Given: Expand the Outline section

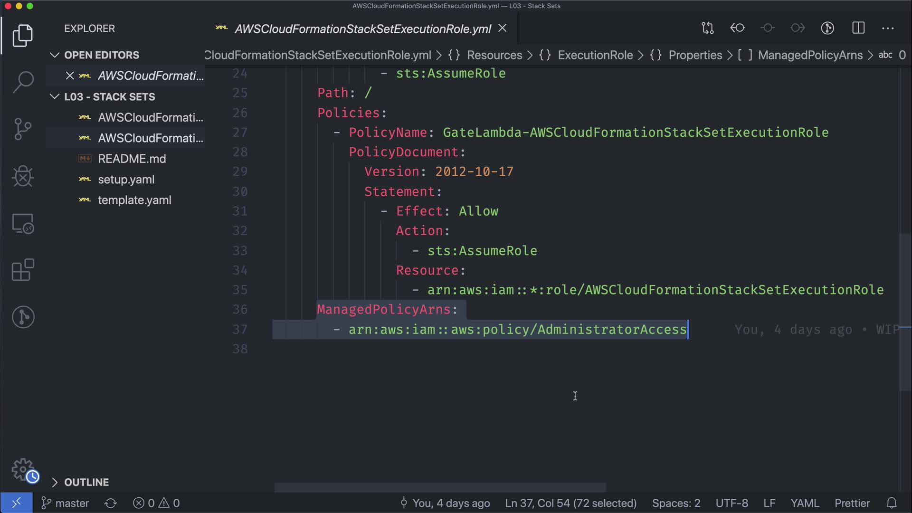Looking at the screenshot, I should pyautogui.click(x=55, y=482).
